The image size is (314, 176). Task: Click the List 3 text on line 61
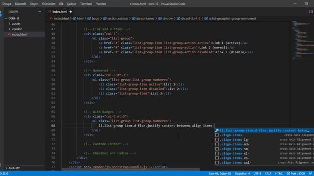pyautogui.click(x=156, y=93)
